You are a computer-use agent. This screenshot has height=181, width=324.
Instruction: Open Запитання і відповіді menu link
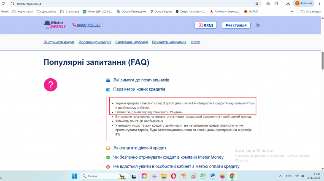132,42
